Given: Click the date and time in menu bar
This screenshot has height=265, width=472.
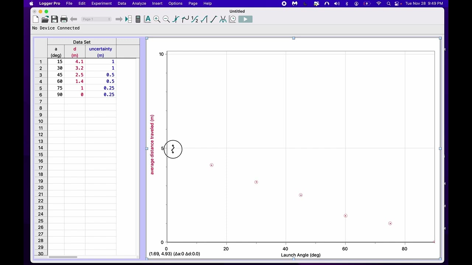Looking at the screenshot, I should point(424,3).
